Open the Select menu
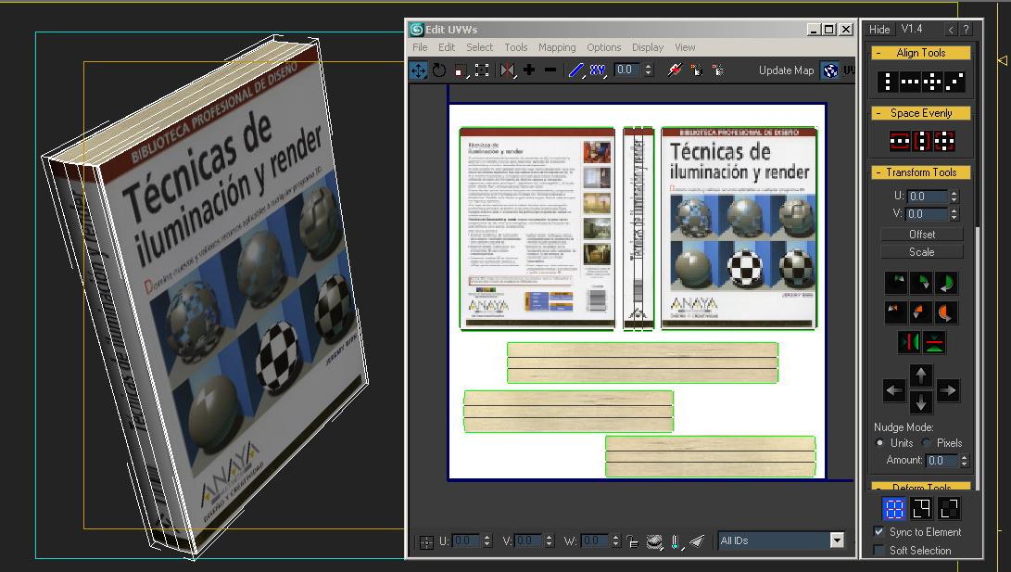This screenshot has width=1011, height=572. coord(480,47)
